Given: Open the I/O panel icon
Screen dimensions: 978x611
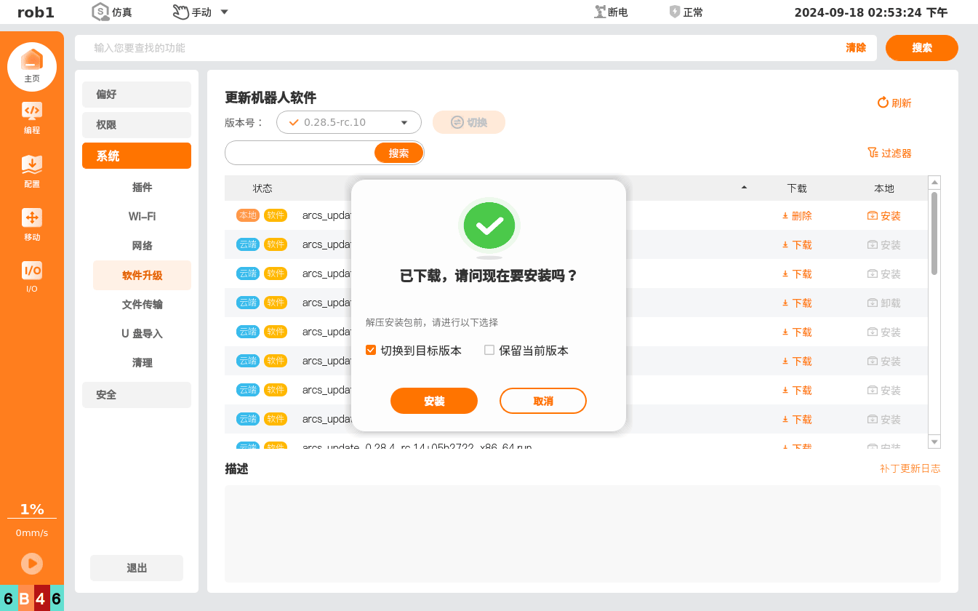Looking at the screenshot, I should click(32, 271).
